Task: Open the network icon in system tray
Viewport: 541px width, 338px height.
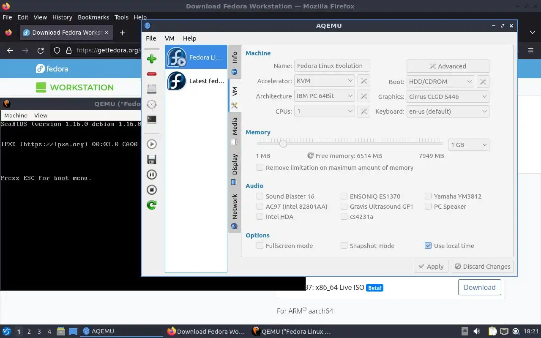Action: (503, 331)
